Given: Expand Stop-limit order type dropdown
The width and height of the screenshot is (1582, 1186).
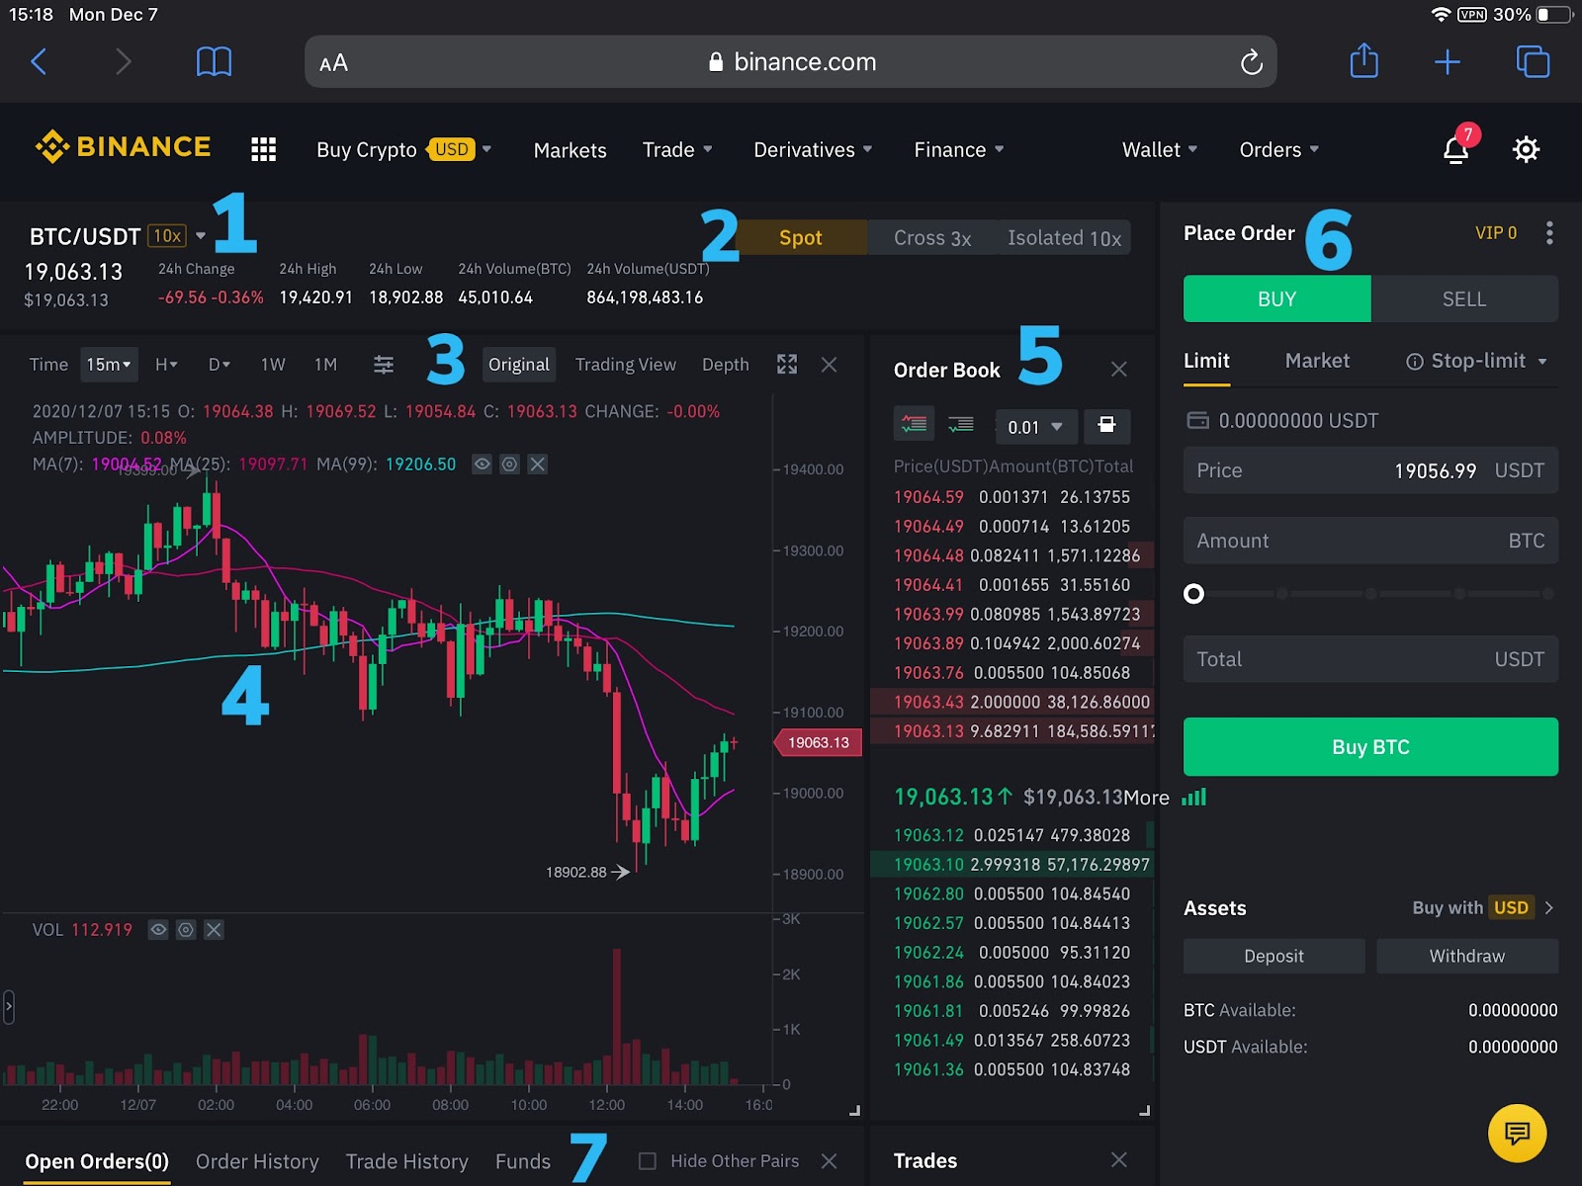Looking at the screenshot, I should [1542, 362].
